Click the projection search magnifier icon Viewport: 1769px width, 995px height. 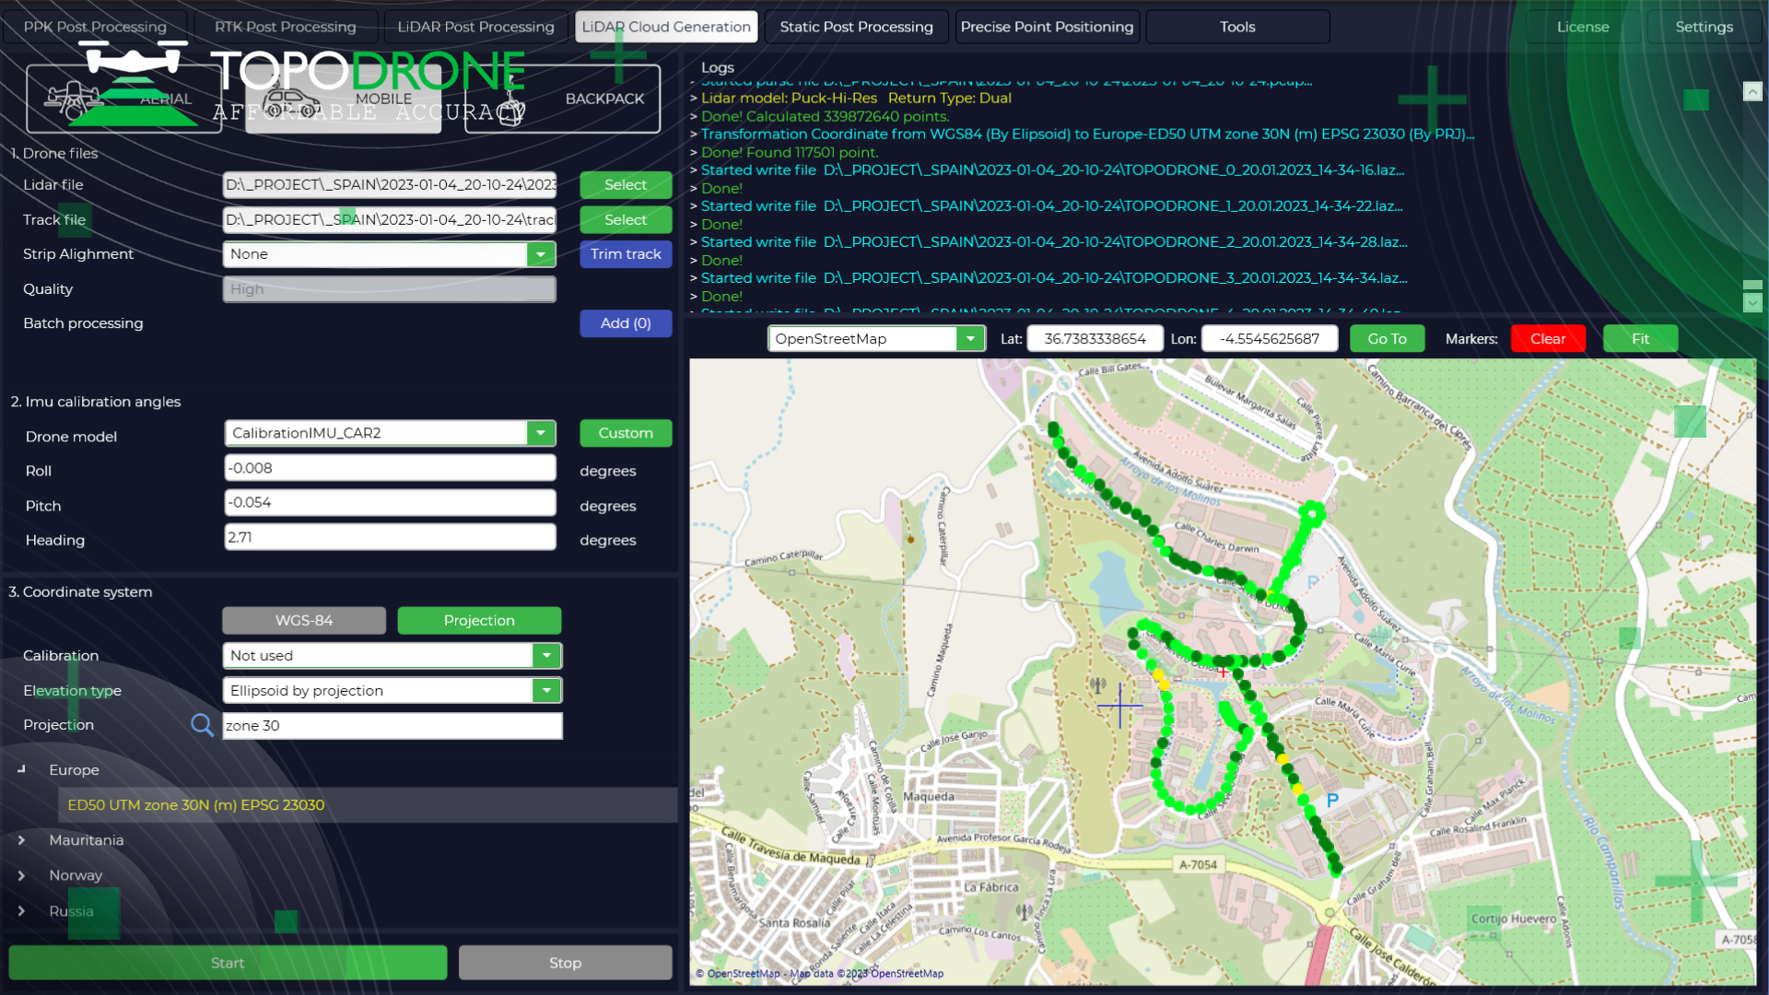pos(202,725)
